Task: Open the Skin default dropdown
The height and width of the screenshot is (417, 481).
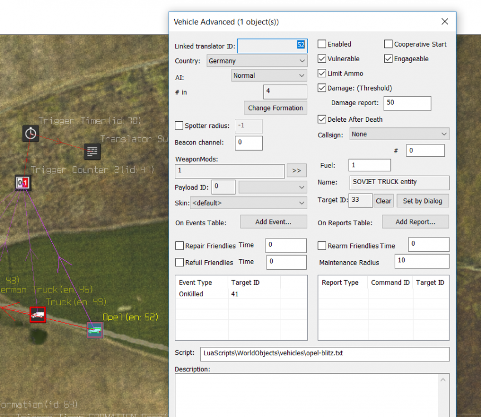Action: pos(248,203)
